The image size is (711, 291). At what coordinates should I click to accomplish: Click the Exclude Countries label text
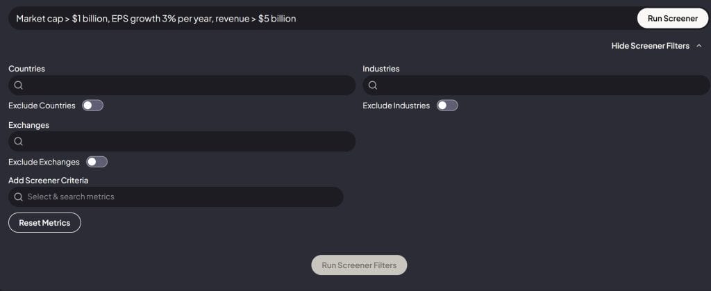(42, 106)
